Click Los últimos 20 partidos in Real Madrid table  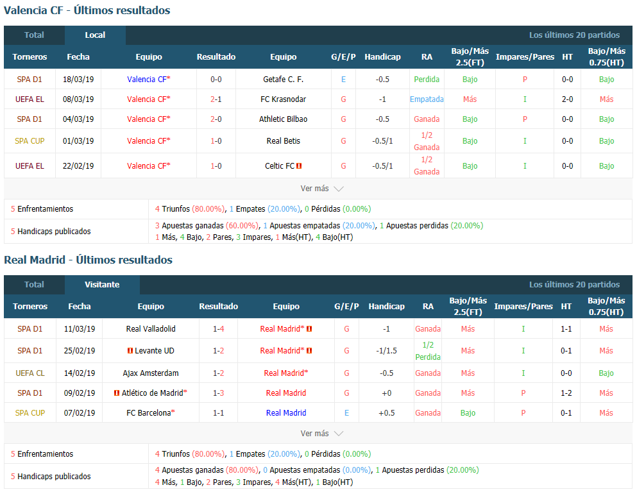574,284
